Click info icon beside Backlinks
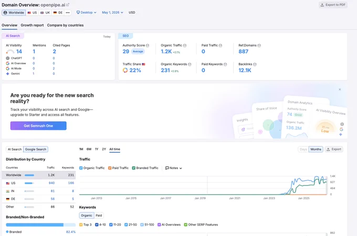 point(255,64)
